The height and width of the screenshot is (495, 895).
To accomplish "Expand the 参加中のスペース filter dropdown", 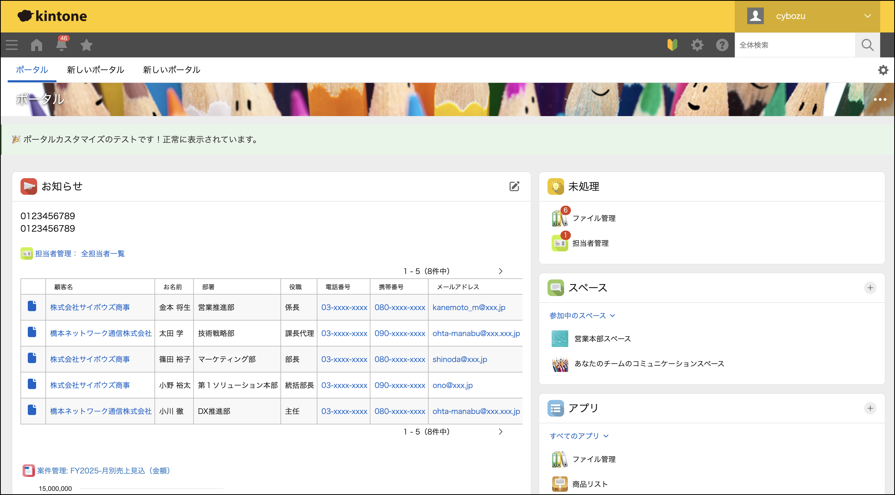I will tap(582, 316).
